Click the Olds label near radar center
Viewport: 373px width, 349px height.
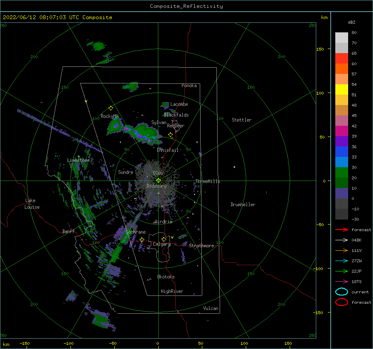coord(158,173)
